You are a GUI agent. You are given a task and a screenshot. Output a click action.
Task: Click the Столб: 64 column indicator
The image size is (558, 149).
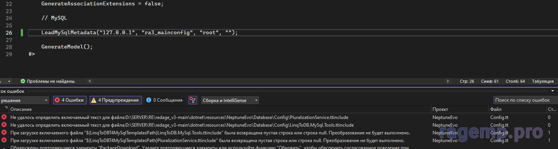click(515, 81)
